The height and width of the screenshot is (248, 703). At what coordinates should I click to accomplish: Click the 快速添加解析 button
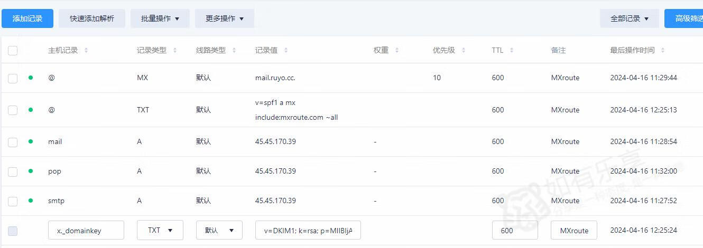(92, 18)
